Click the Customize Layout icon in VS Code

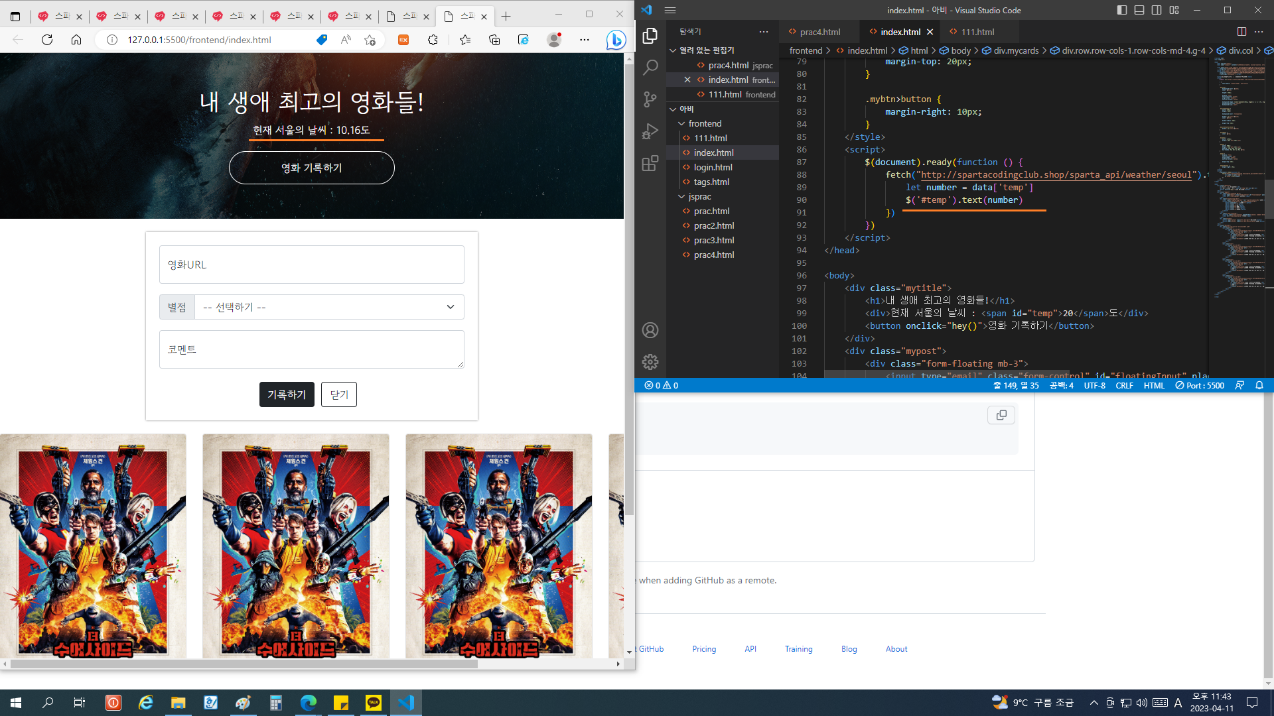coord(1174,10)
